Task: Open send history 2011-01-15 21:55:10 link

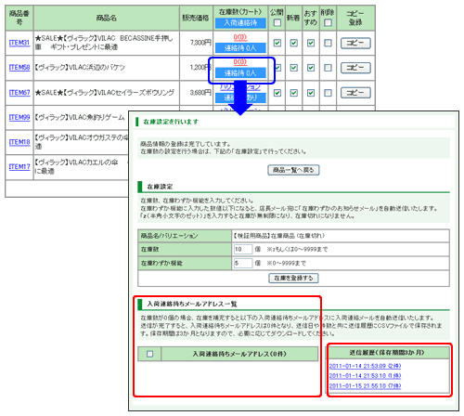Action: pyautogui.click(x=365, y=385)
